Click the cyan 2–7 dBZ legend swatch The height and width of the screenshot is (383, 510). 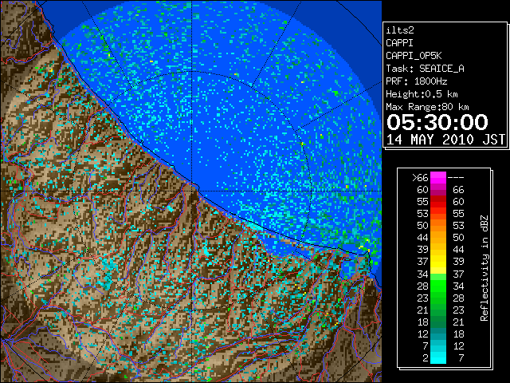438,357
